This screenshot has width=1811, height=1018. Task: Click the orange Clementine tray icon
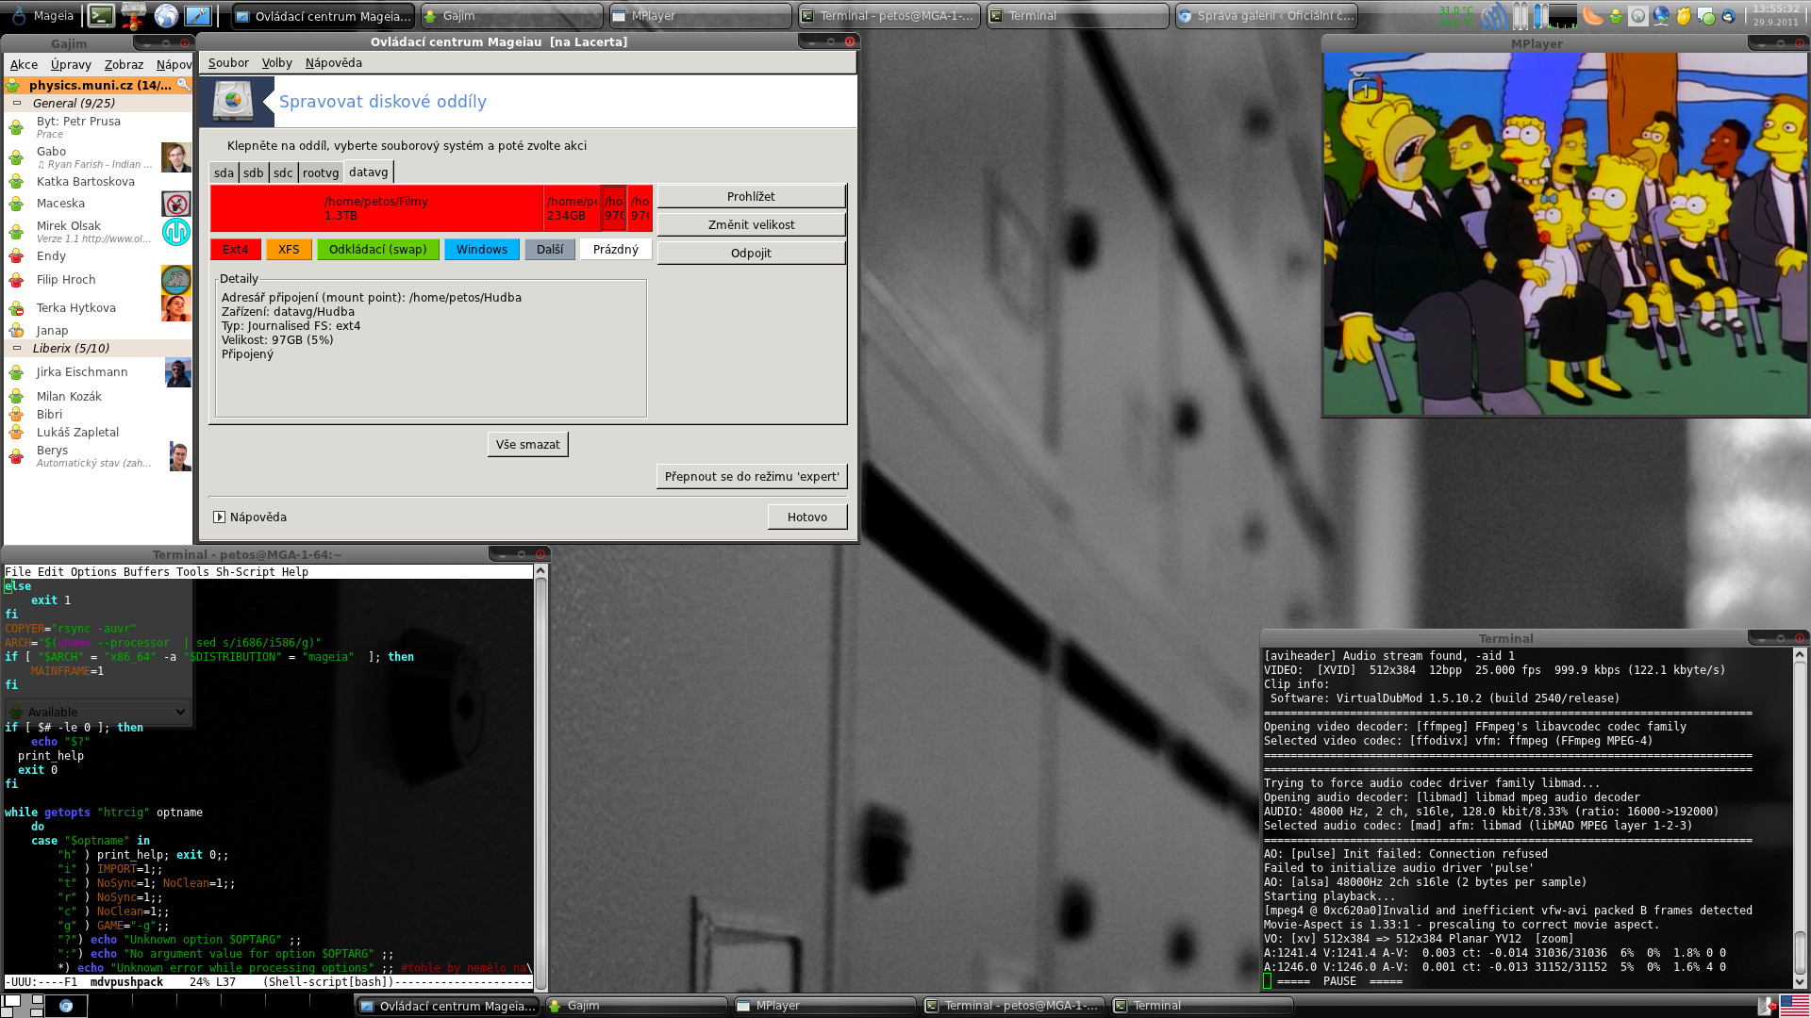[1592, 16]
